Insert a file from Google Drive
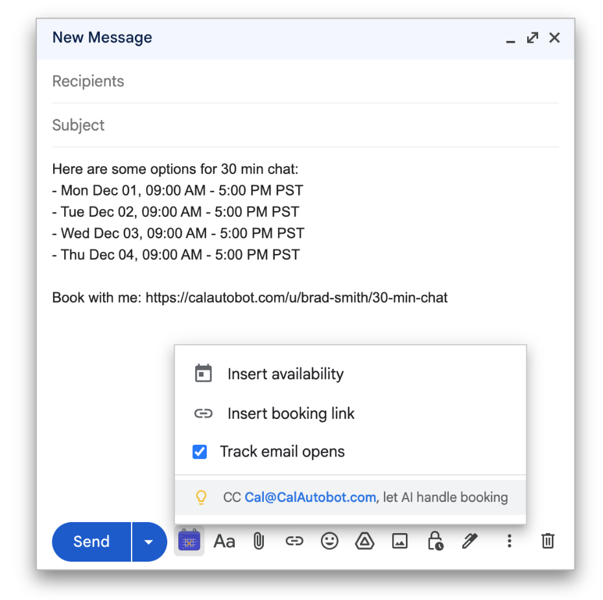Viewport: 603px width, 600px height. [364, 540]
